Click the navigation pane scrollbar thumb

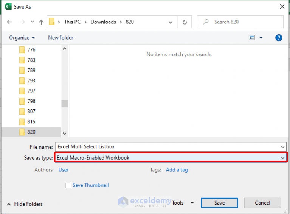point(65,103)
